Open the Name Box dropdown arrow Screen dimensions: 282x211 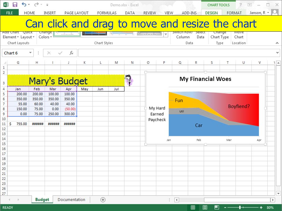tap(30, 53)
